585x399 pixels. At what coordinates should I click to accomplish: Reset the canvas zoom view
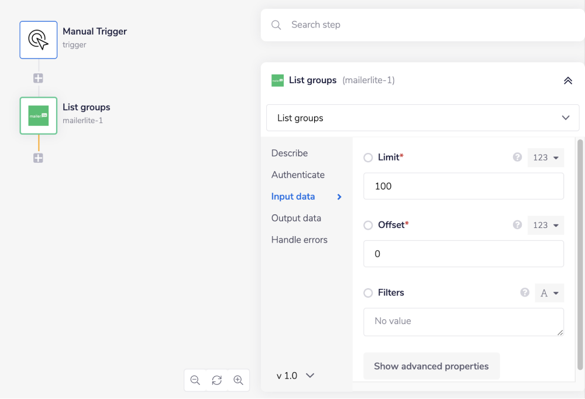(x=216, y=380)
